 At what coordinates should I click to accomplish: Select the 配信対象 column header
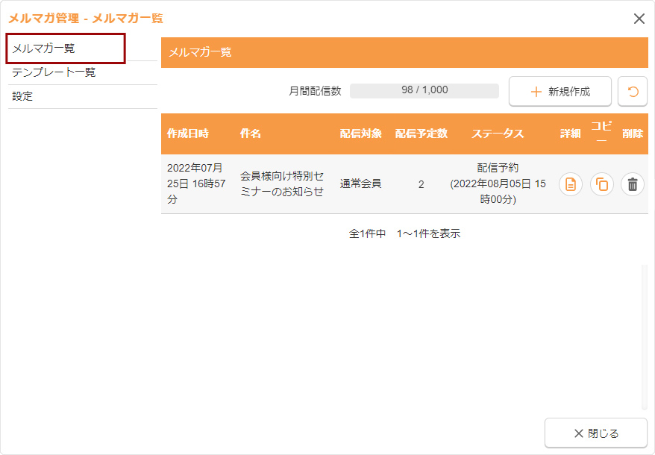coord(361,134)
